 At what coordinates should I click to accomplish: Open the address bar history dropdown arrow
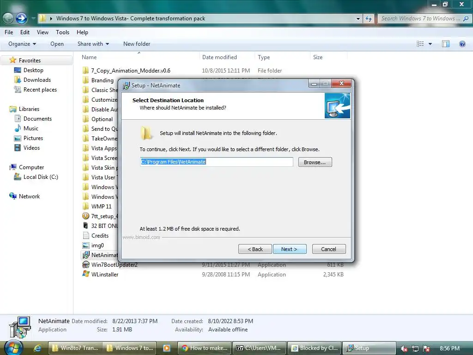358,18
